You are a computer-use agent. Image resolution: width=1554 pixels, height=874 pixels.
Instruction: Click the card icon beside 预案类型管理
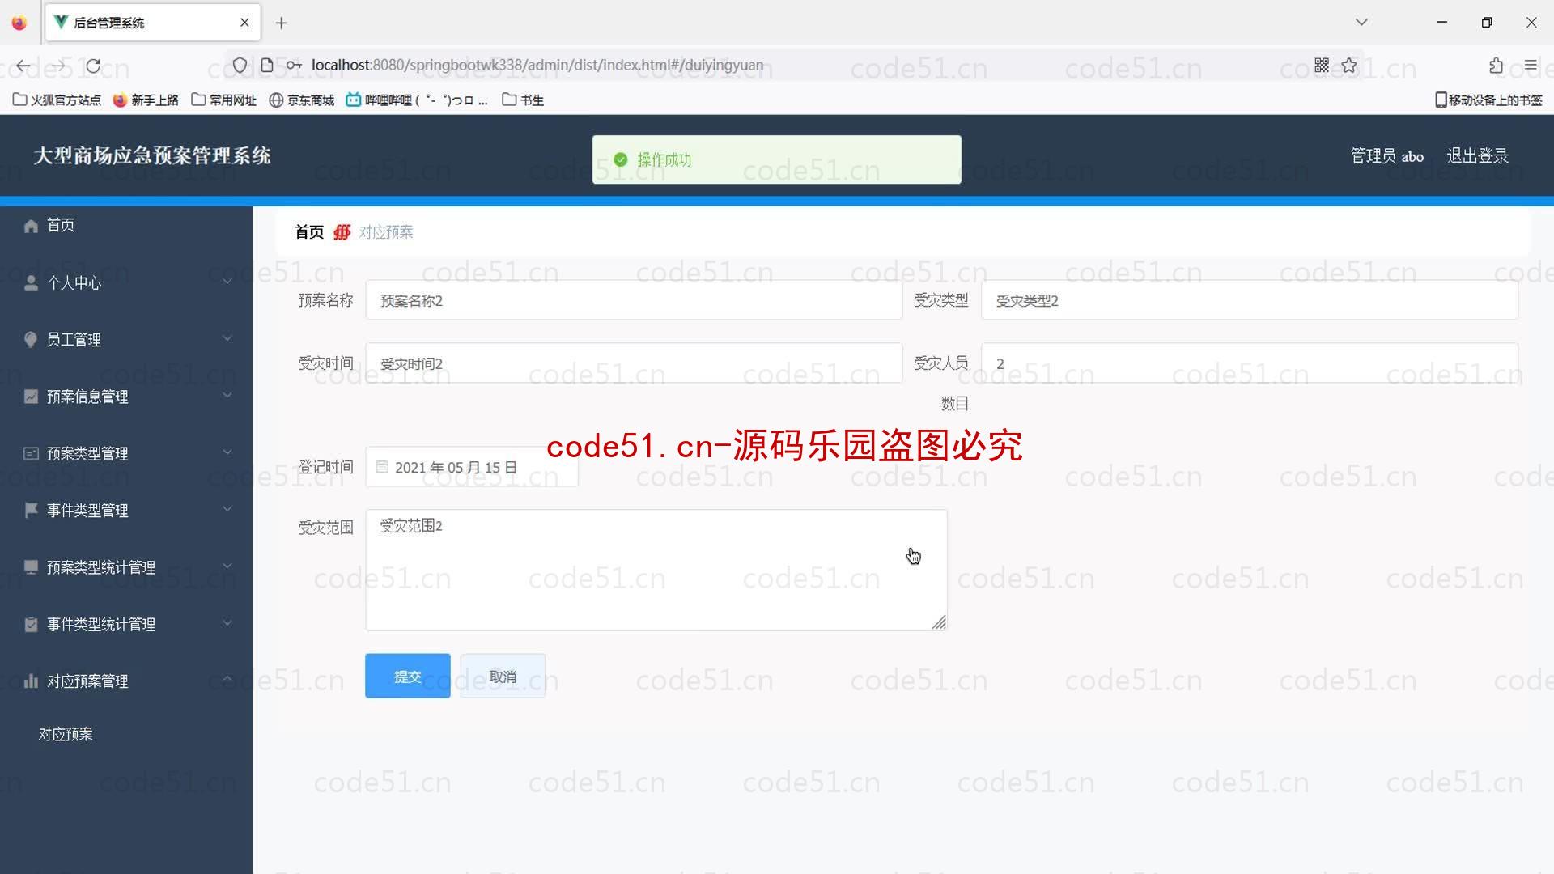(31, 453)
